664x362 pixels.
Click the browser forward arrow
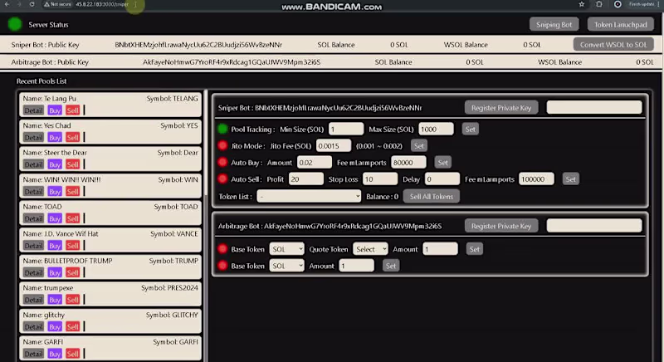[x=19, y=4]
